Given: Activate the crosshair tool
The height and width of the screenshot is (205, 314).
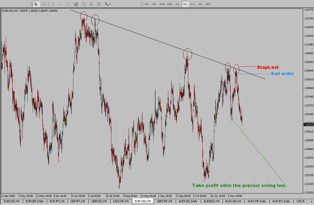Looking at the screenshot, I should pyautogui.click(x=44, y=4).
